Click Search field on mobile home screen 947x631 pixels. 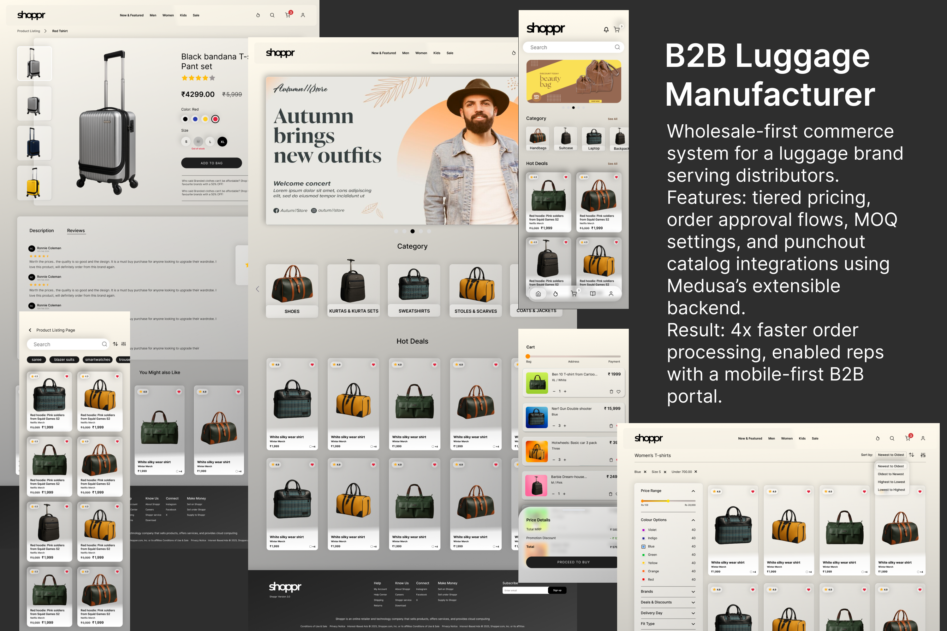pyautogui.click(x=573, y=48)
